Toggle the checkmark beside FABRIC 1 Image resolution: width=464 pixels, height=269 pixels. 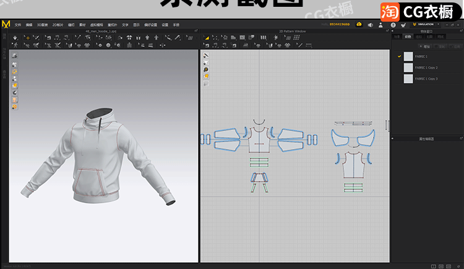click(x=399, y=56)
